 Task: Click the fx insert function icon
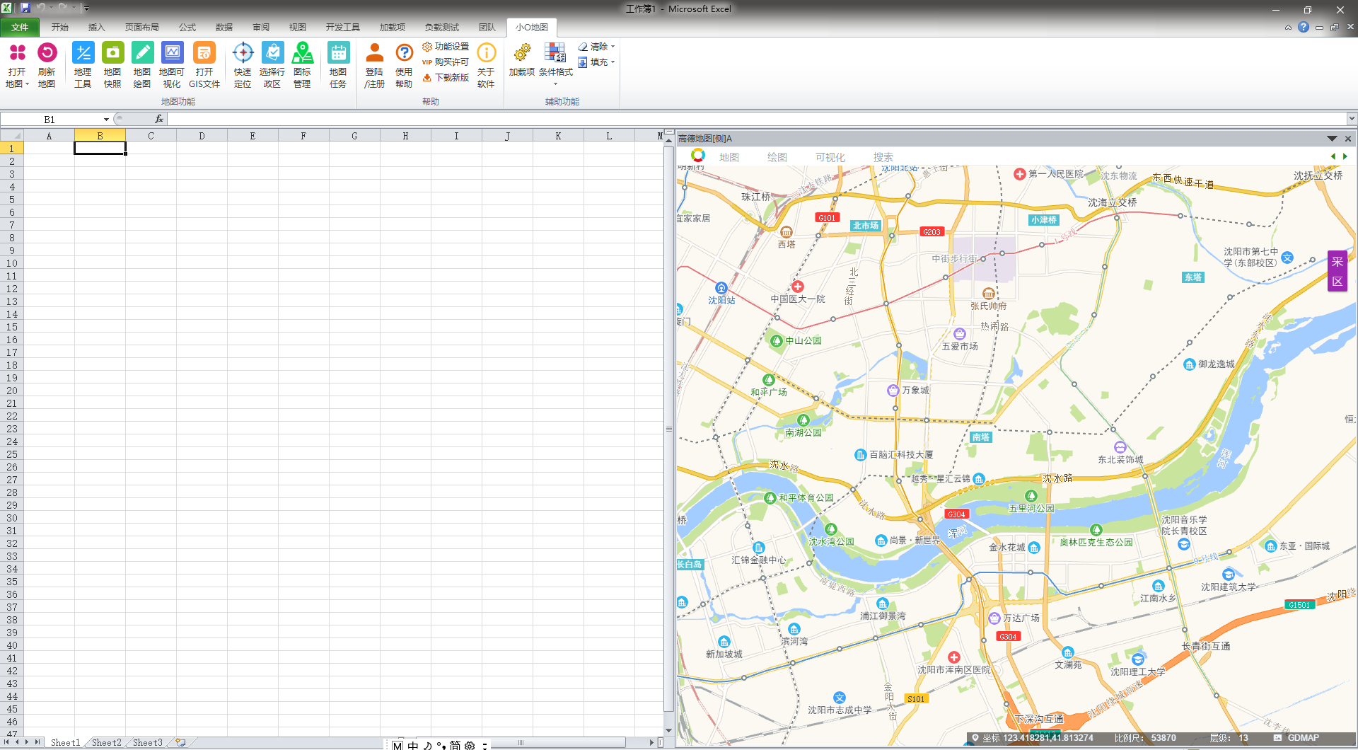point(159,120)
